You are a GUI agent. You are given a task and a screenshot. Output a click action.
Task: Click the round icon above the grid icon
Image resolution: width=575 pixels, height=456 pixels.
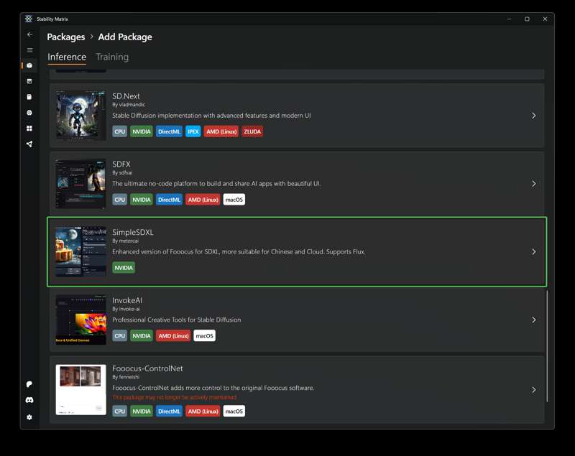(29, 113)
